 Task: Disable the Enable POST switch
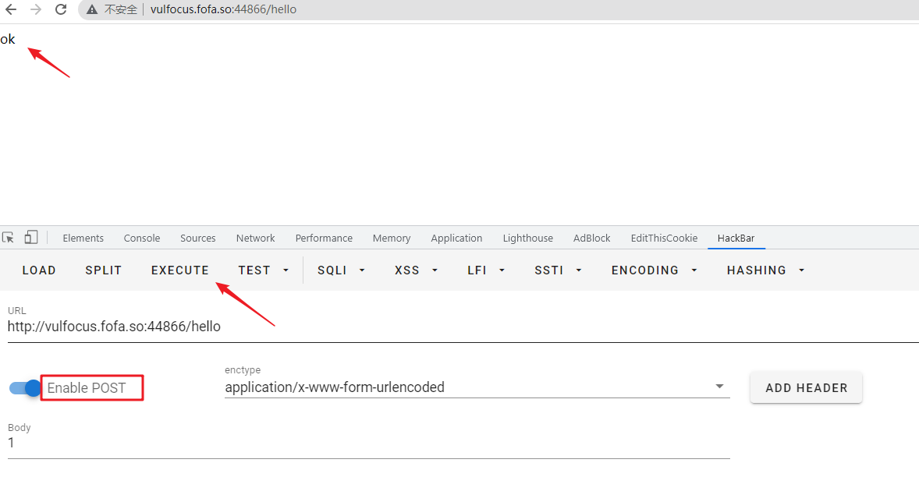point(23,387)
